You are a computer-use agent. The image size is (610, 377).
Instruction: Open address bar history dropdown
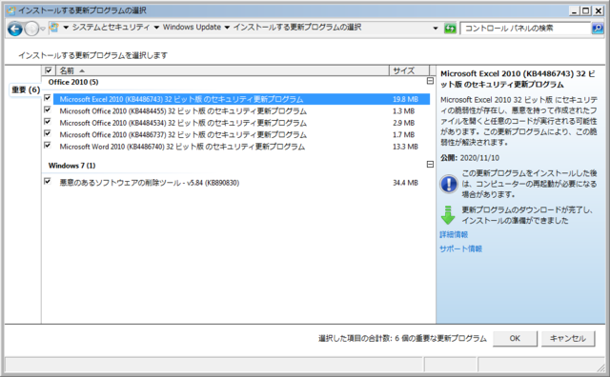click(436, 29)
